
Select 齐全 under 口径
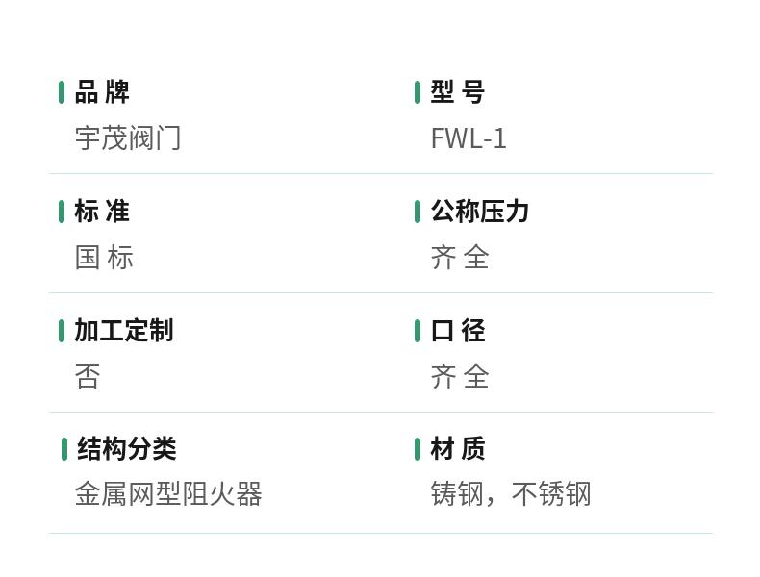(x=461, y=377)
